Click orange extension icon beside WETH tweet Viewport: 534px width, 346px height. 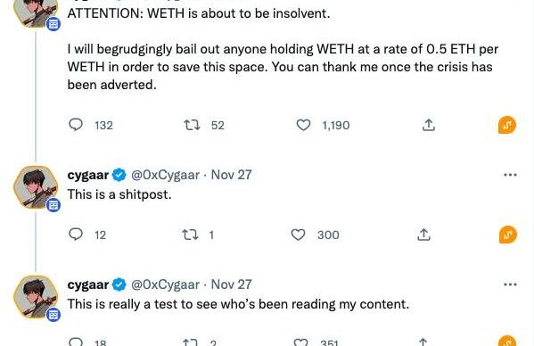pos(507,125)
